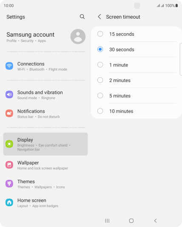
Task: Choose the 10 minutes radio button
Action: pyautogui.click(x=100, y=111)
